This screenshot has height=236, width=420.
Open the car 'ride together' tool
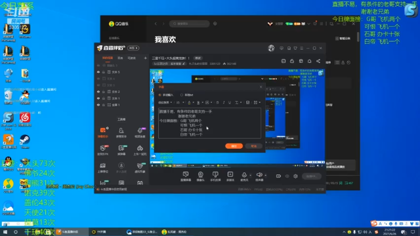(140, 150)
